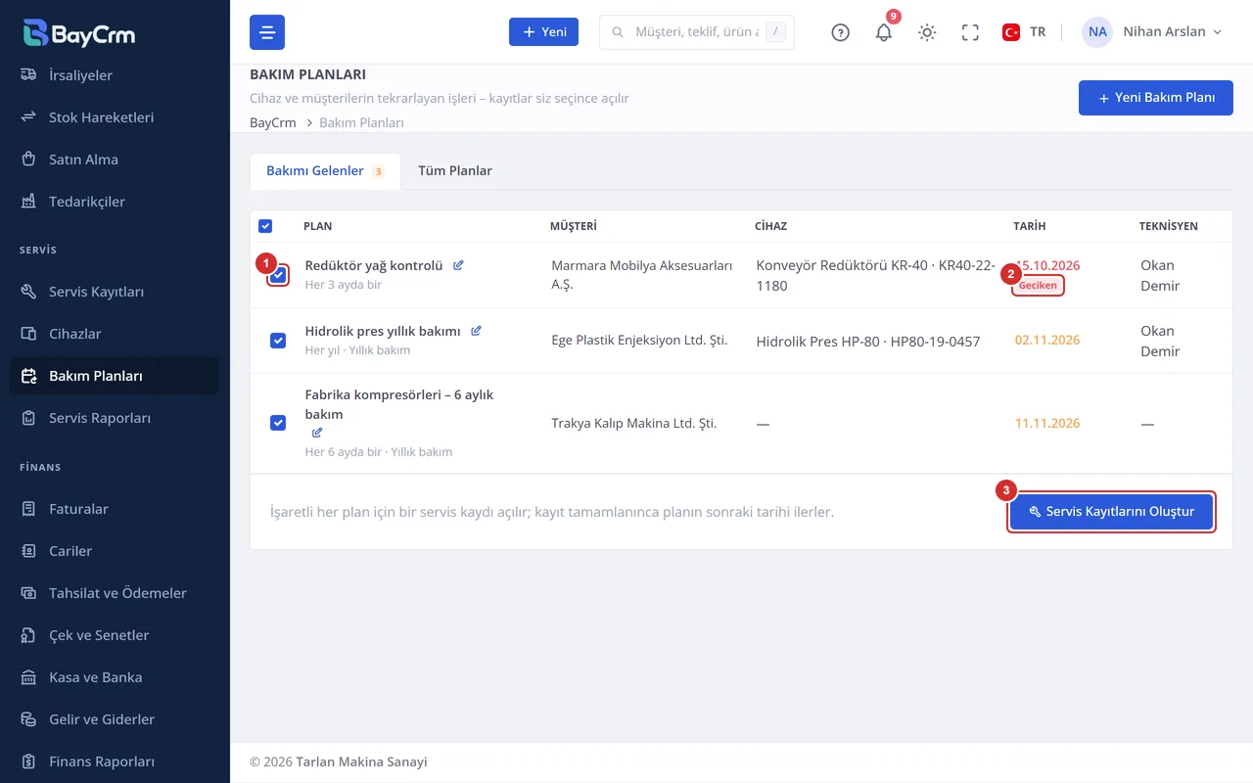Viewport: 1253px width, 783px height.
Task: Edit the Hidrolik pres yıllık bakımı plan
Action: 476,331
